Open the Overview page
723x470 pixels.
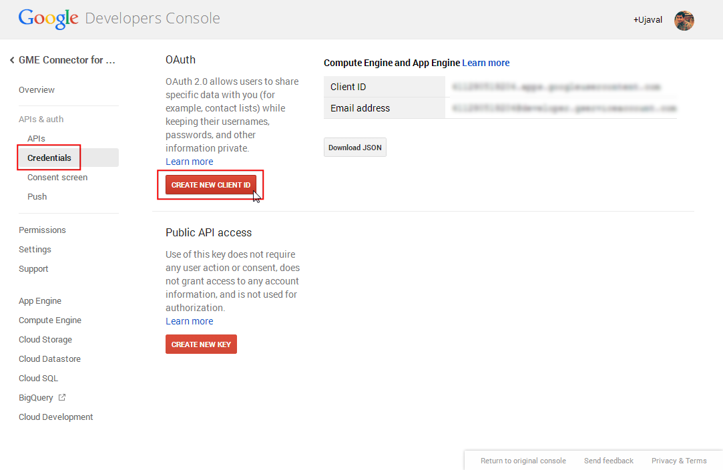[37, 90]
